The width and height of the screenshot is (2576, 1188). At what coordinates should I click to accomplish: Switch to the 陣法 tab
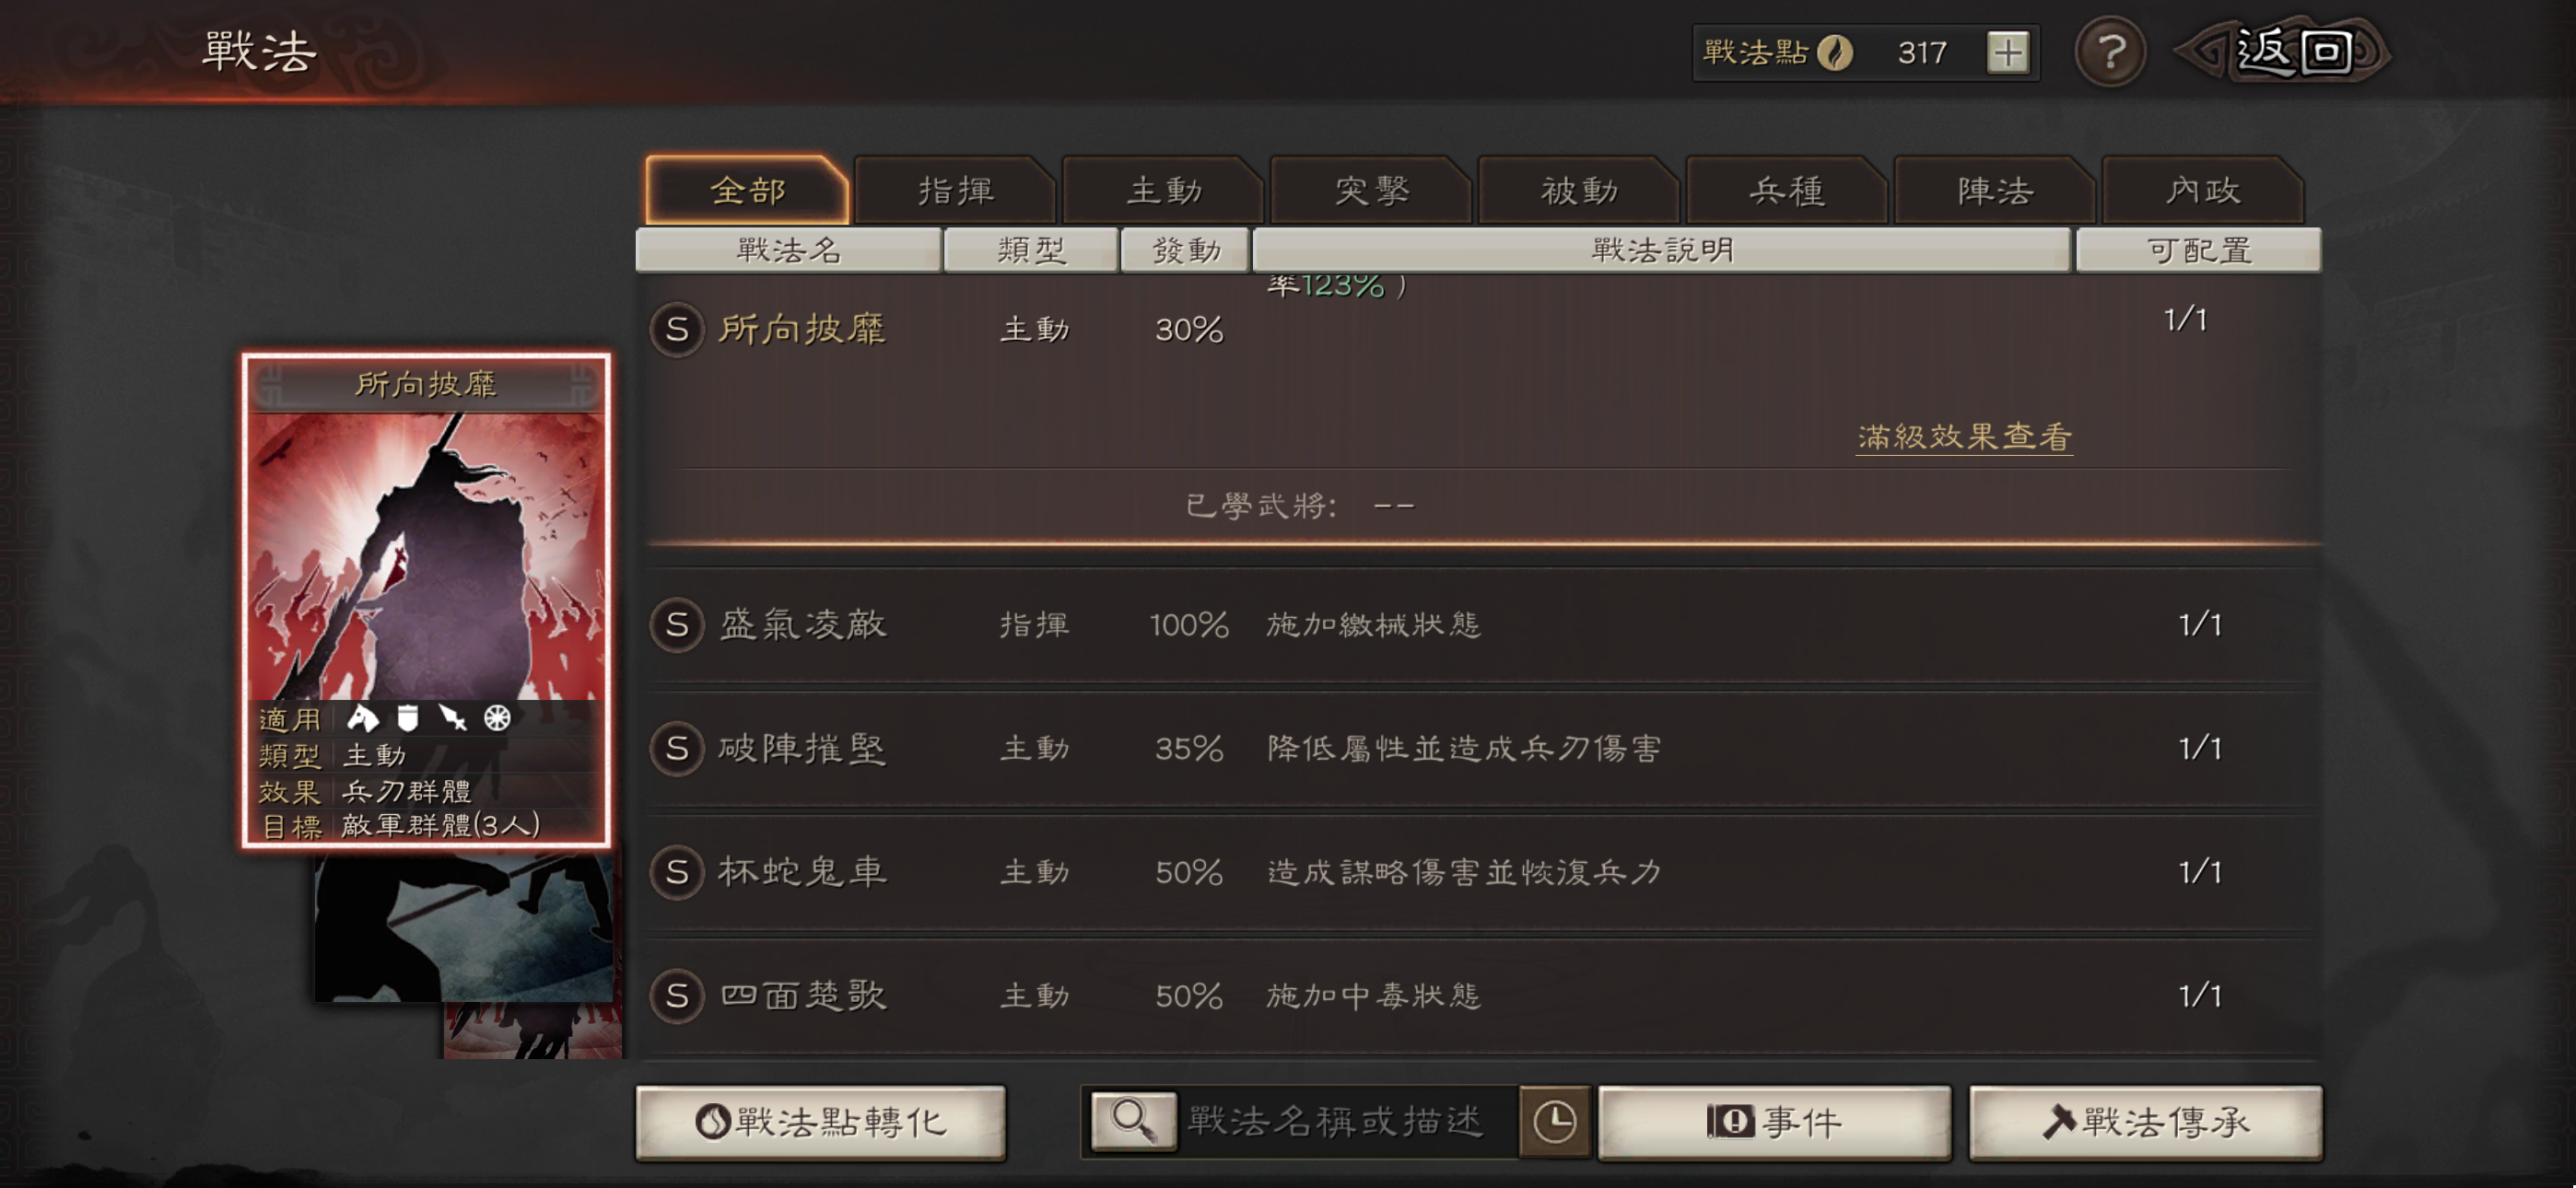coord(1995,190)
